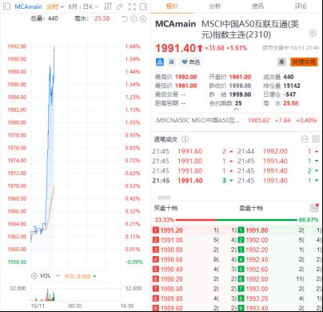323x312 pixels.
Task: Click the 21:45 1991.60 trade entry
Action: (x=193, y=151)
